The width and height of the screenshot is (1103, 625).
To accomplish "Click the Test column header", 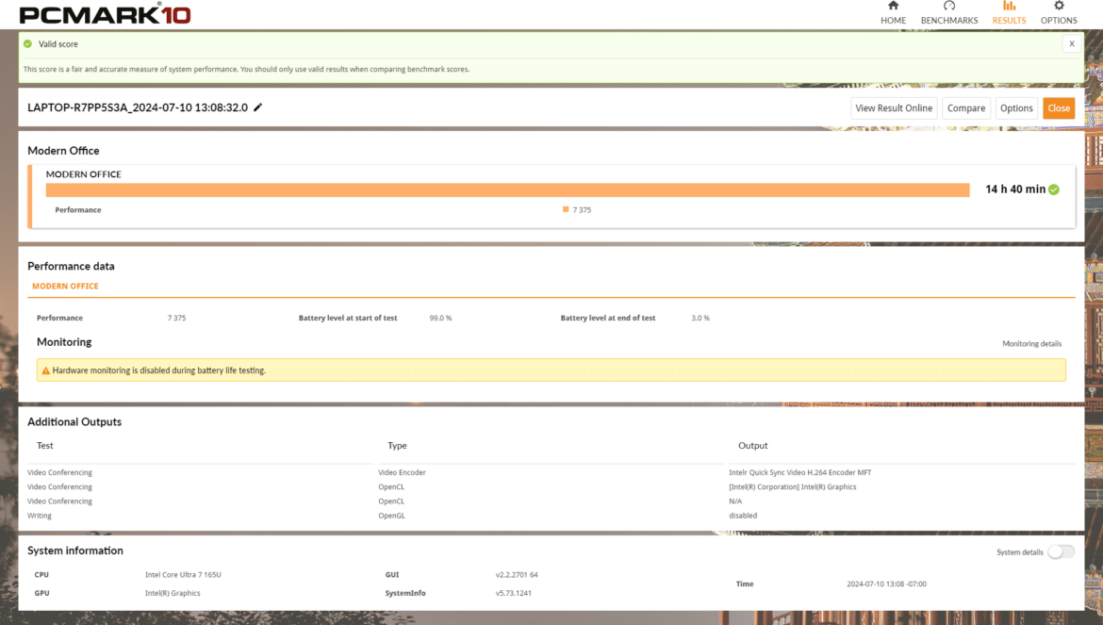I will (x=45, y=446).
